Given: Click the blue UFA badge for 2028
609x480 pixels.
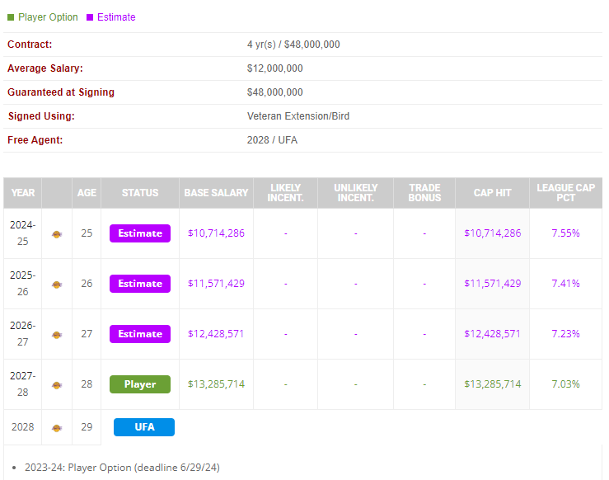Looking at the screenshot, I should (144, 427).
